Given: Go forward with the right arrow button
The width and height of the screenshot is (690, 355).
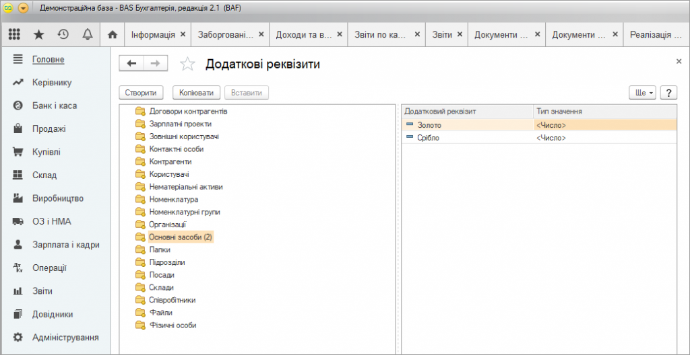Looking at the screenshot, I should coord(156,64).
